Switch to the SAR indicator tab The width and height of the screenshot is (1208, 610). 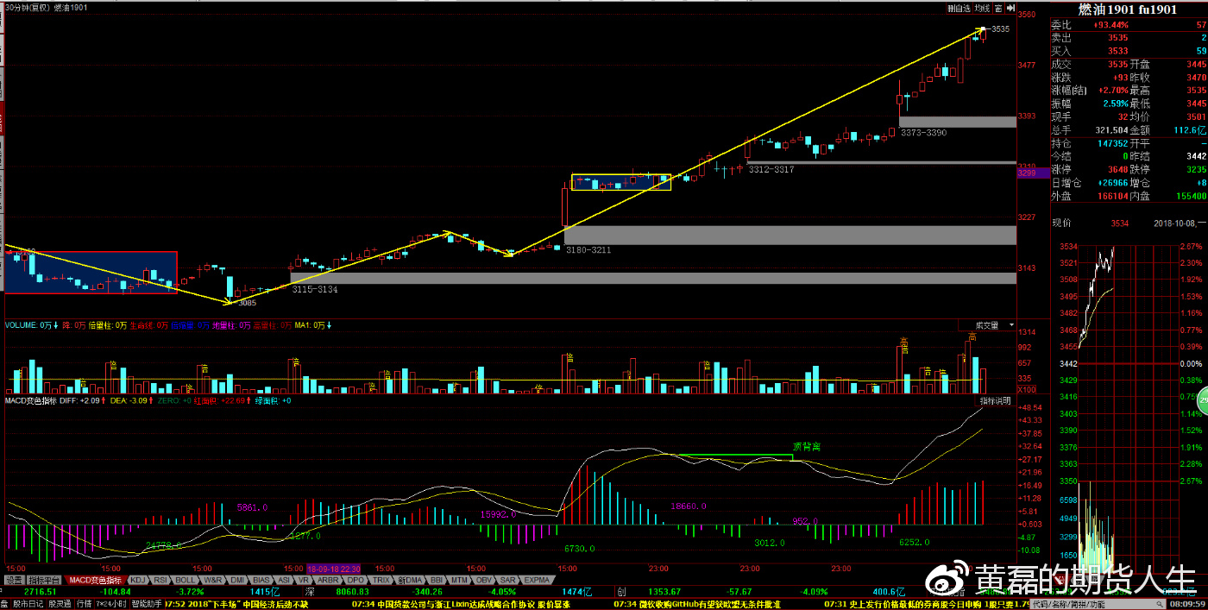(x=507, y=580)
